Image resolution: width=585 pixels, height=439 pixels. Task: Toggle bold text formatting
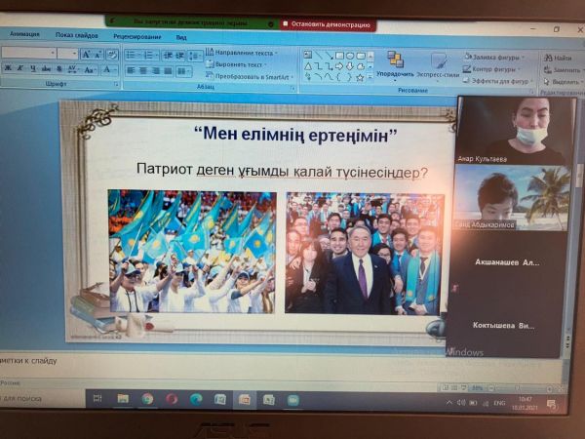(x=8, y=69)
